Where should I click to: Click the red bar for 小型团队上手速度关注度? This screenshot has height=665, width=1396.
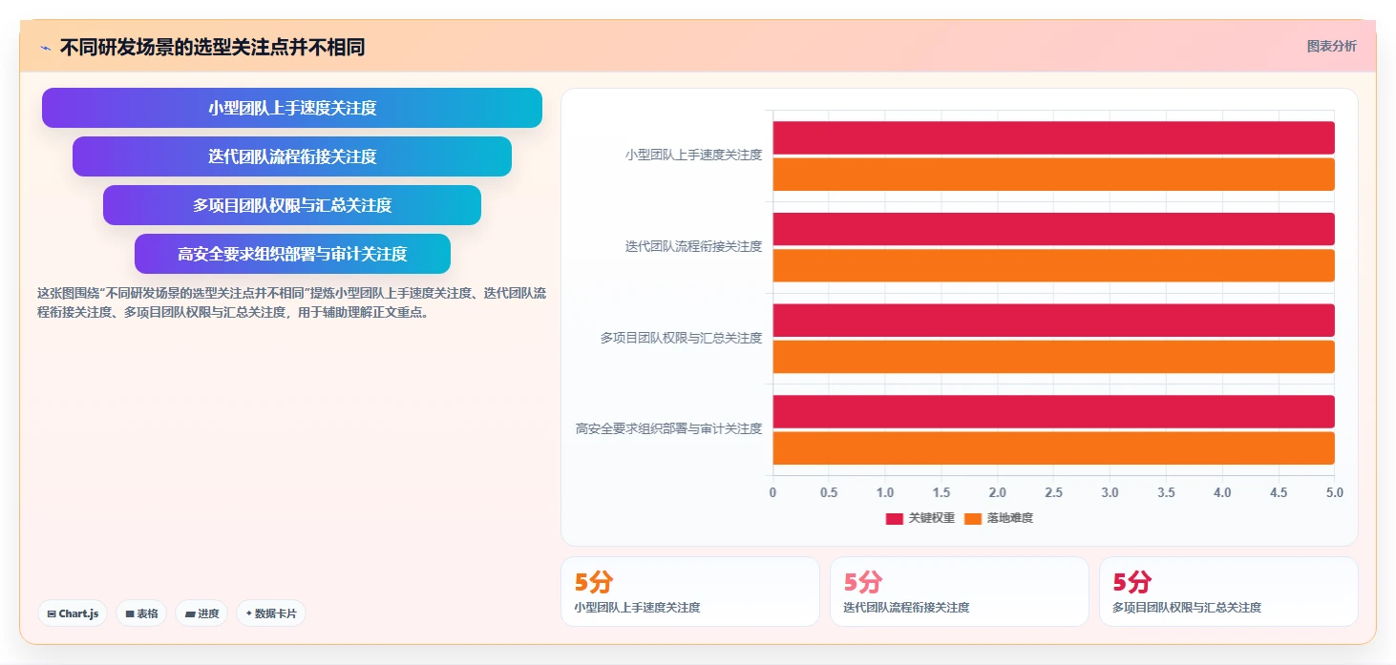pos(1053,137)
